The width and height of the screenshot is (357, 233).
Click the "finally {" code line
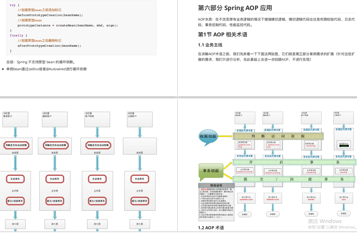(18, 35)
